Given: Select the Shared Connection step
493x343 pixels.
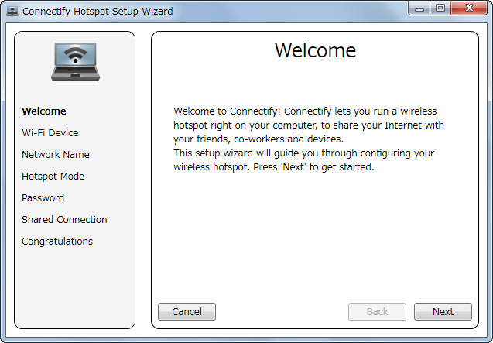Looking at the screenshot, I should 64,220.
